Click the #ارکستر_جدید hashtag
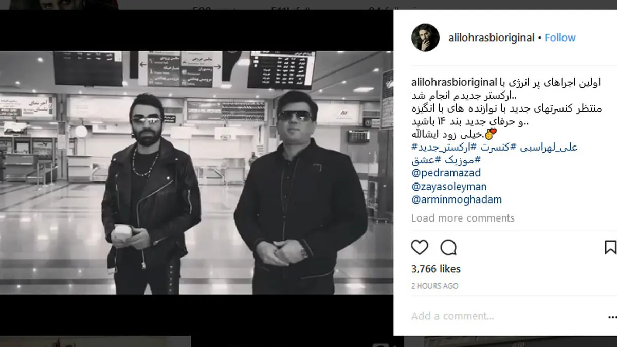The width and height of the screenshot is (617, 347). (440, 148)
